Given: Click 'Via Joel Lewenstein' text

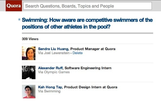Looking at the screenshot, I should (x=54, y=53).
